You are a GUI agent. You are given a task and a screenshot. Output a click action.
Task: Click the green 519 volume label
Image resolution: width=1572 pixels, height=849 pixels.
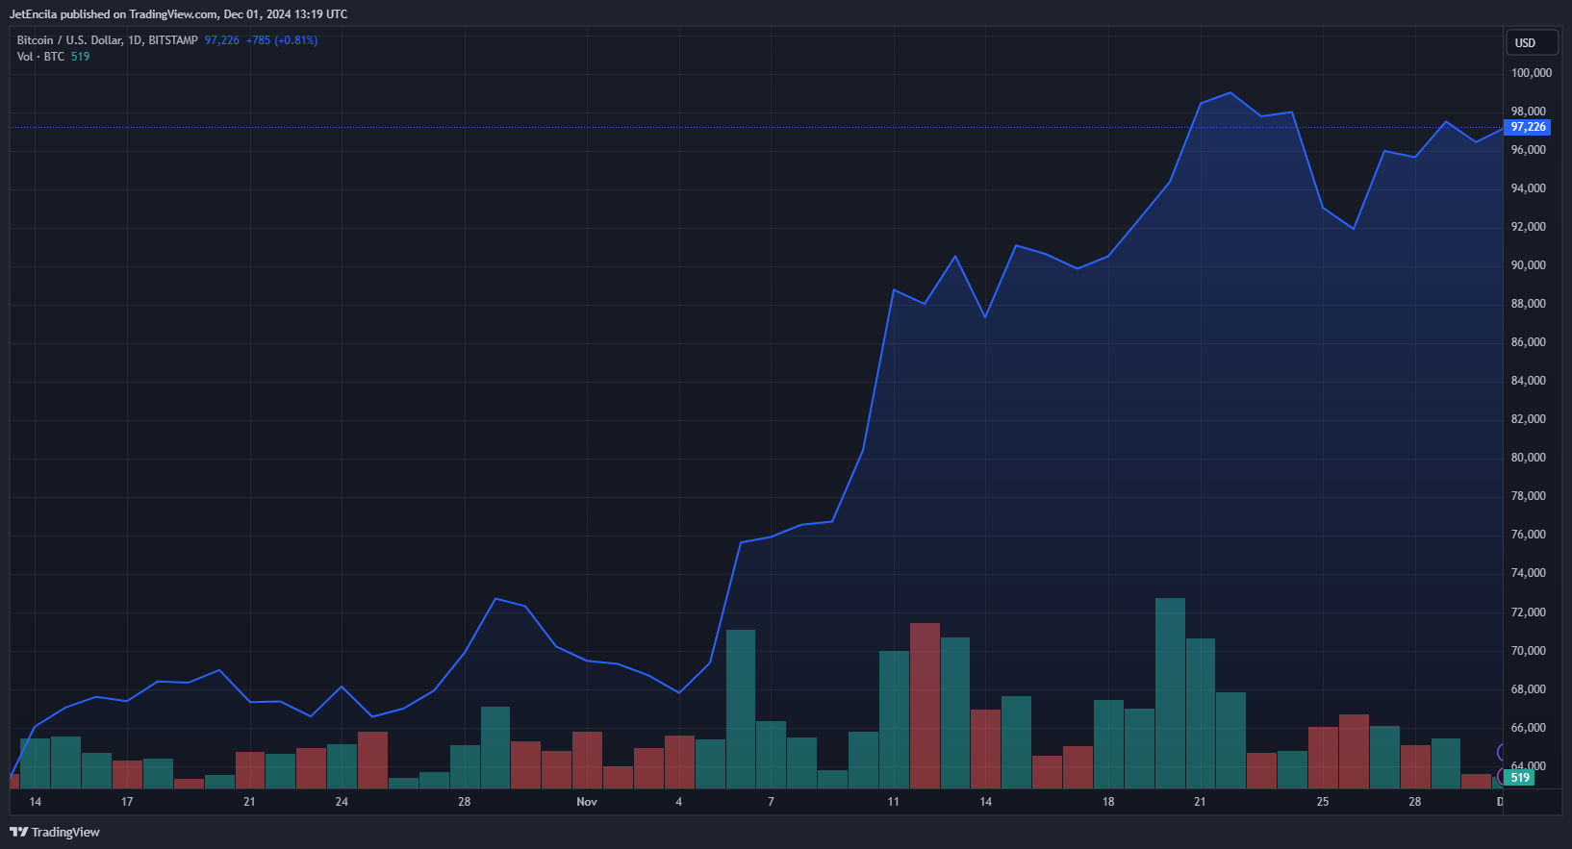pyautogui.click(x=1520, y=778)
